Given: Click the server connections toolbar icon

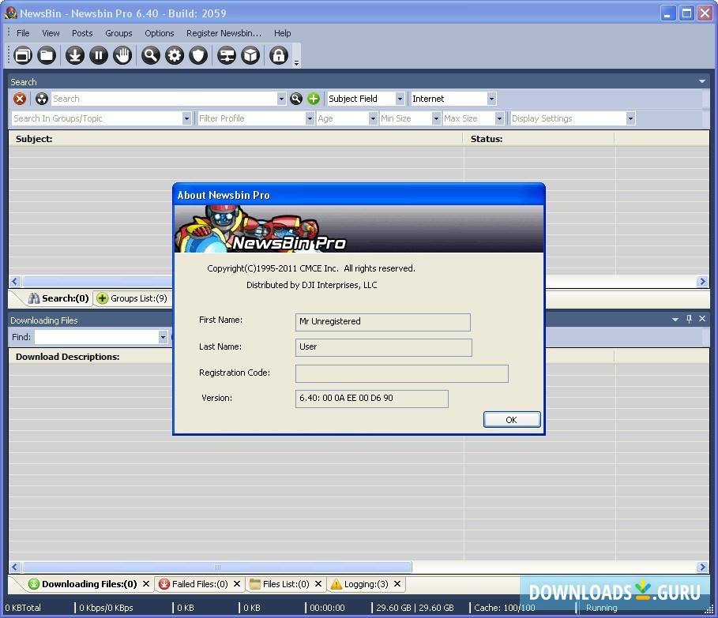Looking at the screenshot, I should pos(226,55).
